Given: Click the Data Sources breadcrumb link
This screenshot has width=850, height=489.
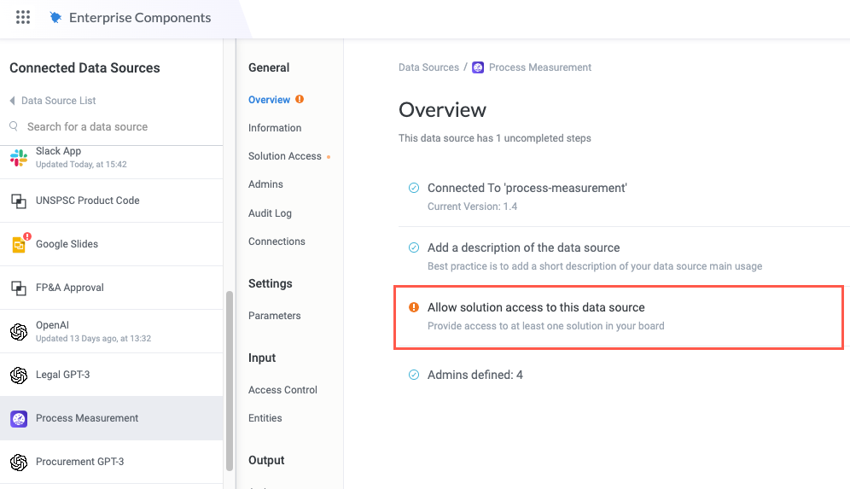Looking at the screenshot, I should click(x=428, y=67).
